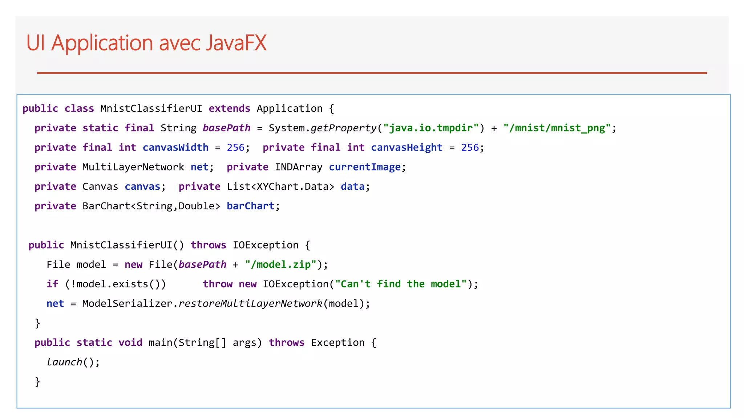Click the "barChart" field name
This screenshot has width=744, height=418.
pos(251,206)
